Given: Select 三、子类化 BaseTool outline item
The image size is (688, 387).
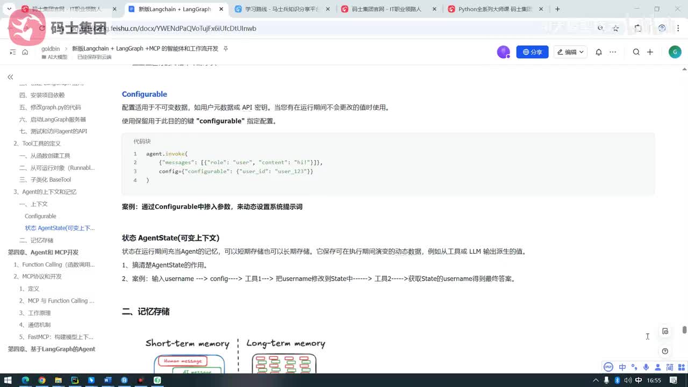Looking at the screenshot, I should (x=45, y=180).
